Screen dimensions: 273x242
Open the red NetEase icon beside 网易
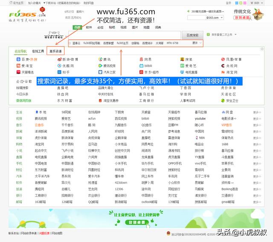(x=141, y=59)
